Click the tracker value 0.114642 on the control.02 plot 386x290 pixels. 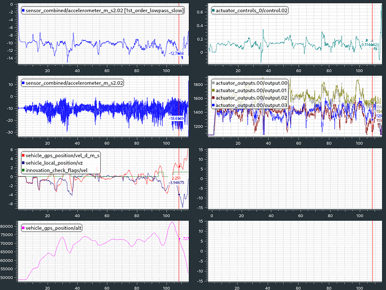point(369,45)
